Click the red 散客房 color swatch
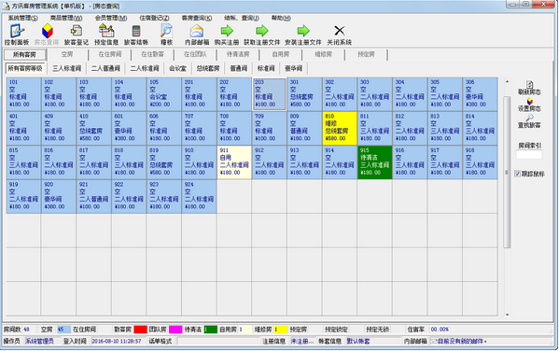The image size is (559, 351). 140,330
